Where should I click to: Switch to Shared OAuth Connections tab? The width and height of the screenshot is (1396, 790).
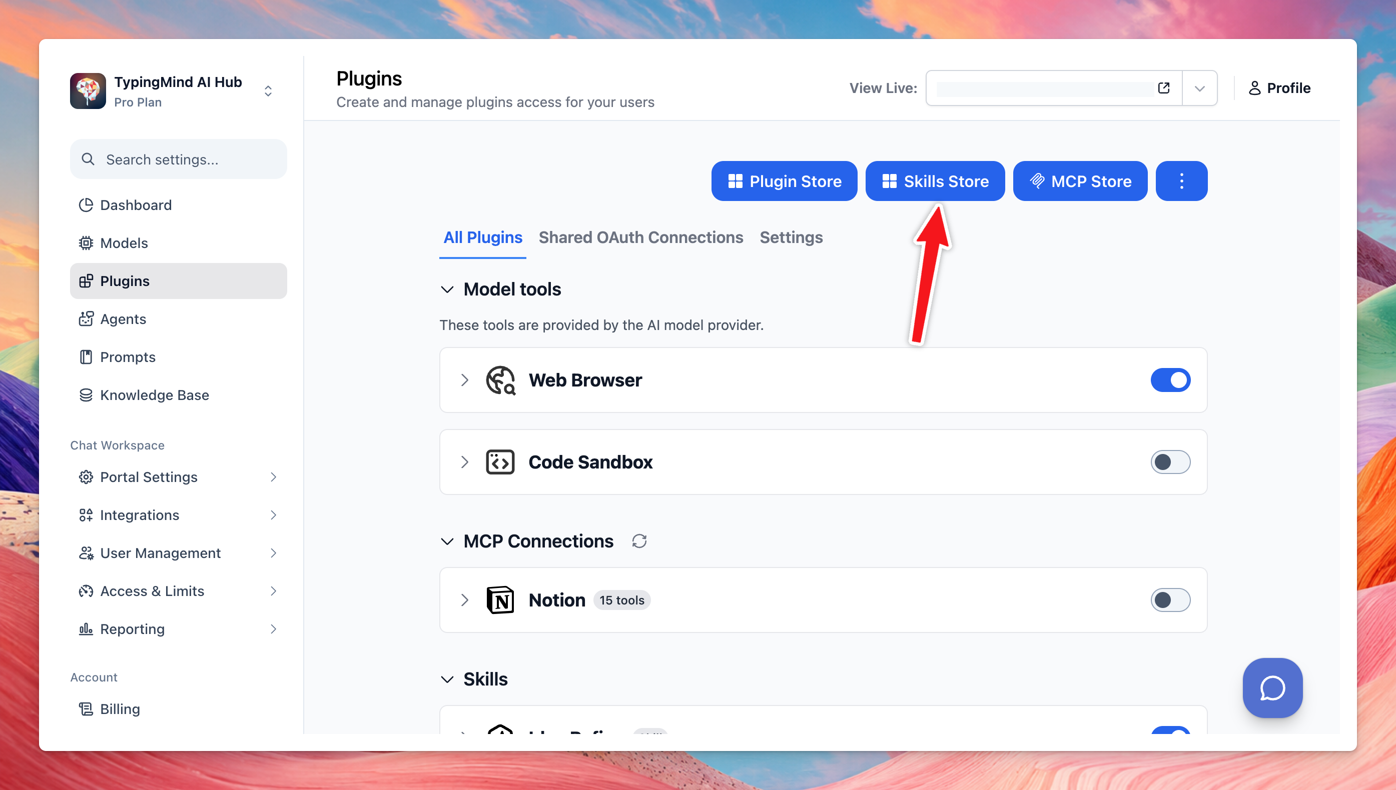(641, 237)
